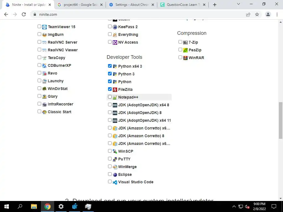
Task: Check the Notepad++ checkbox
Action: tap(110, 97)
